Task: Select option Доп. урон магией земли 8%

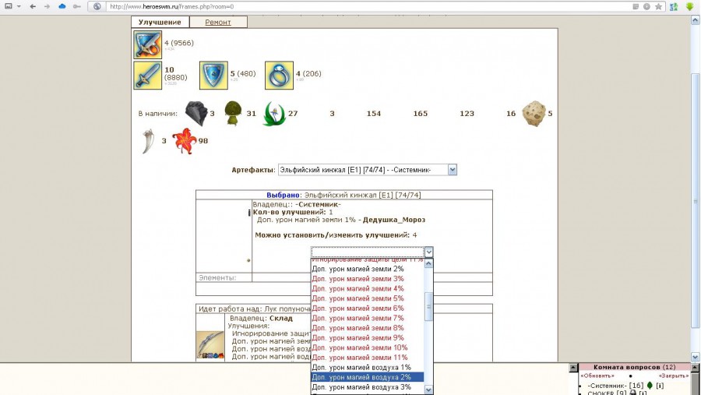Action: (367, 328)
